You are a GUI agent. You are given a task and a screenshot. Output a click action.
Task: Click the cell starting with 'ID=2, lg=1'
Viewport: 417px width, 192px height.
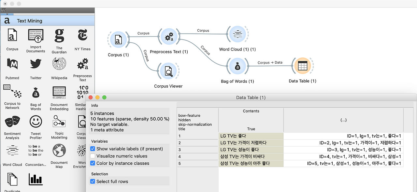(343, 143)
